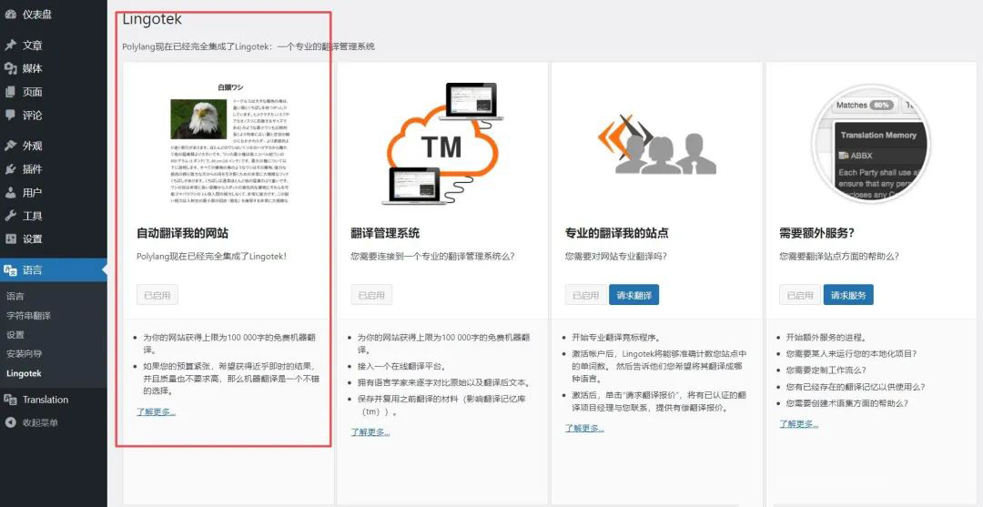
Task: Open the 设置 submenu entry under 语言
Action: click(15, 335)
